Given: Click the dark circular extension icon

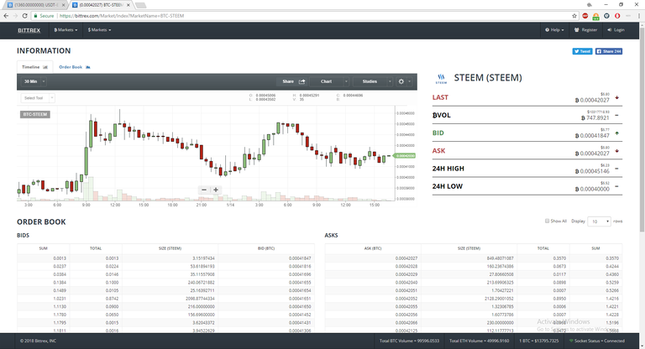Looking at the screenshot, I should pyautogui.click(x=606, y=16).
